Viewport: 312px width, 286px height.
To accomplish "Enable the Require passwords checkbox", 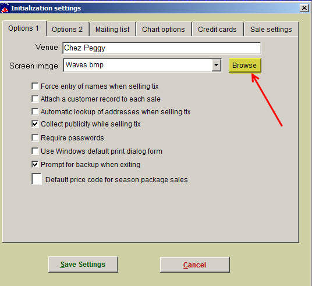I will click(x=35, y=137).
